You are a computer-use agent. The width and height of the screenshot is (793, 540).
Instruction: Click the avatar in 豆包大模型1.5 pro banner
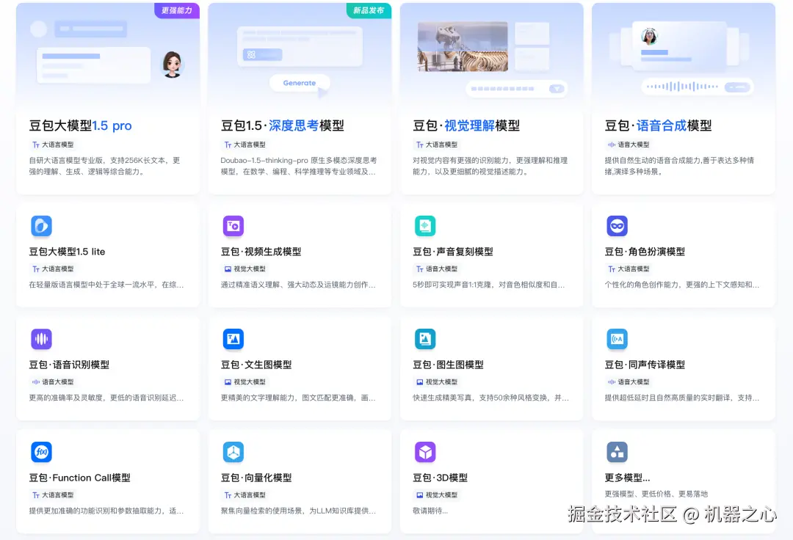tap(172, 64)
